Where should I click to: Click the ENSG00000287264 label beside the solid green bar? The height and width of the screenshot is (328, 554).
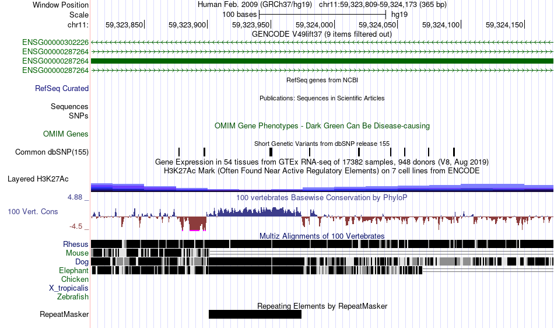pyautogui.click(x=55, y=61)
